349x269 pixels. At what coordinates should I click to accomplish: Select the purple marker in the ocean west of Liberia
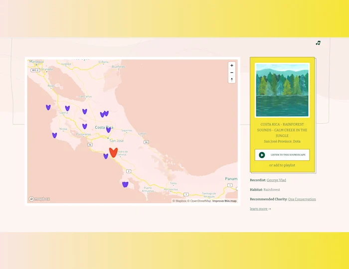(48, 108)
